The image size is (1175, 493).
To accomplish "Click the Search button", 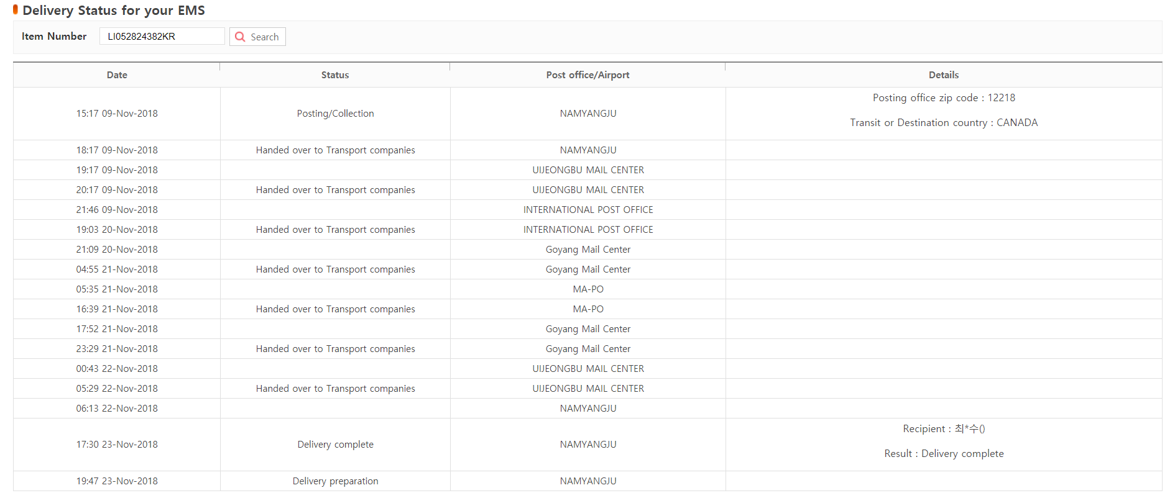I will coord(257,37).
